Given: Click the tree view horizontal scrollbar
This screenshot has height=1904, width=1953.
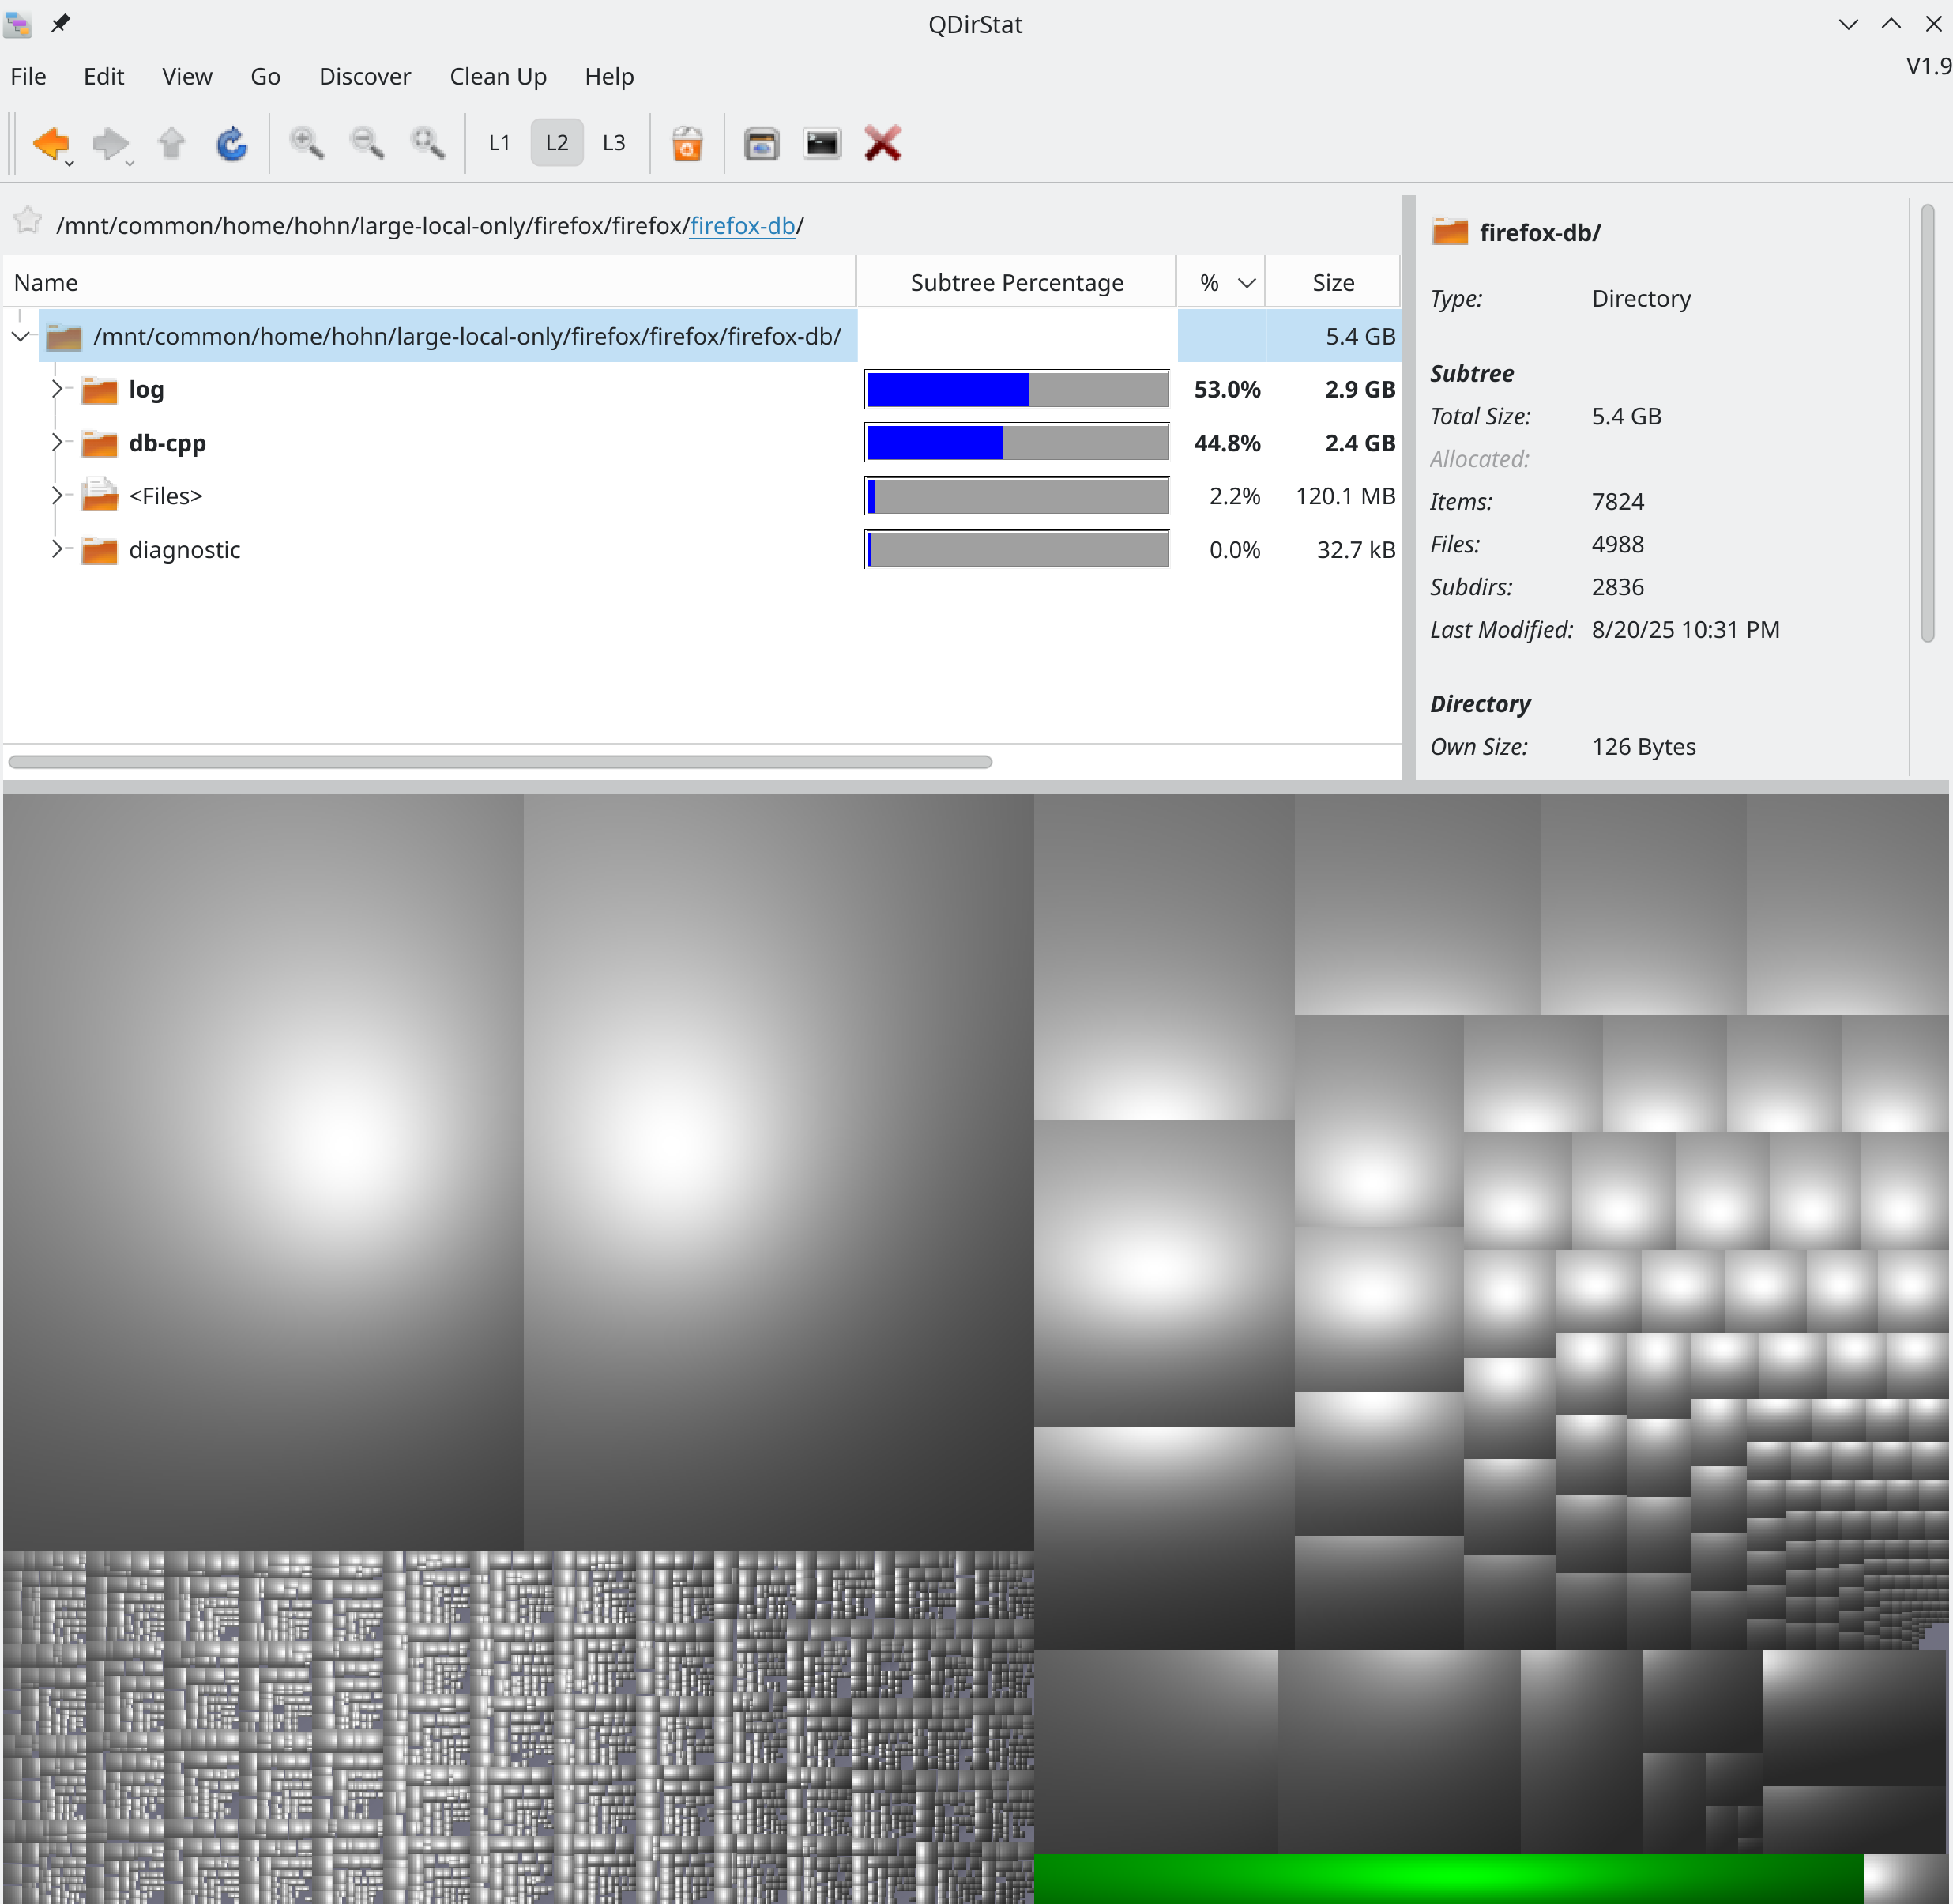Looking at the screenshot, I should click(500, 762).
